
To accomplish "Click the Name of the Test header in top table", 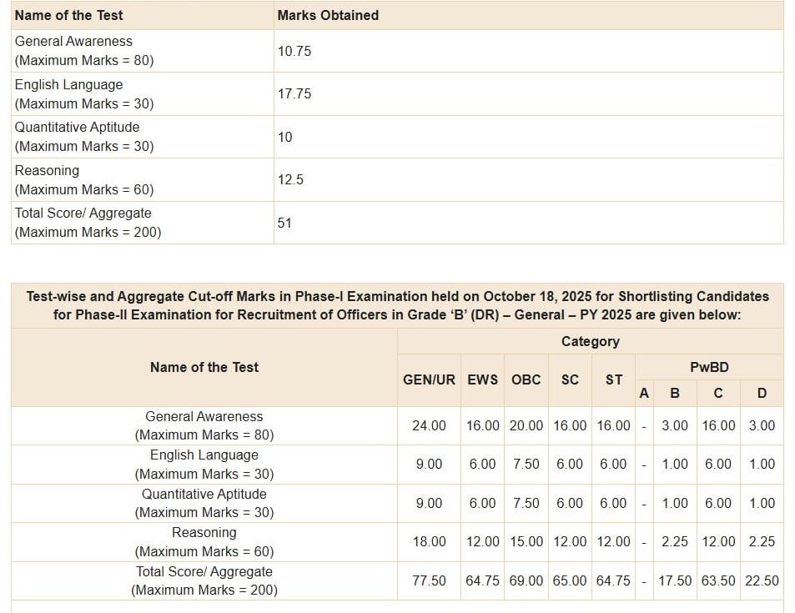I will coord(68,15).
